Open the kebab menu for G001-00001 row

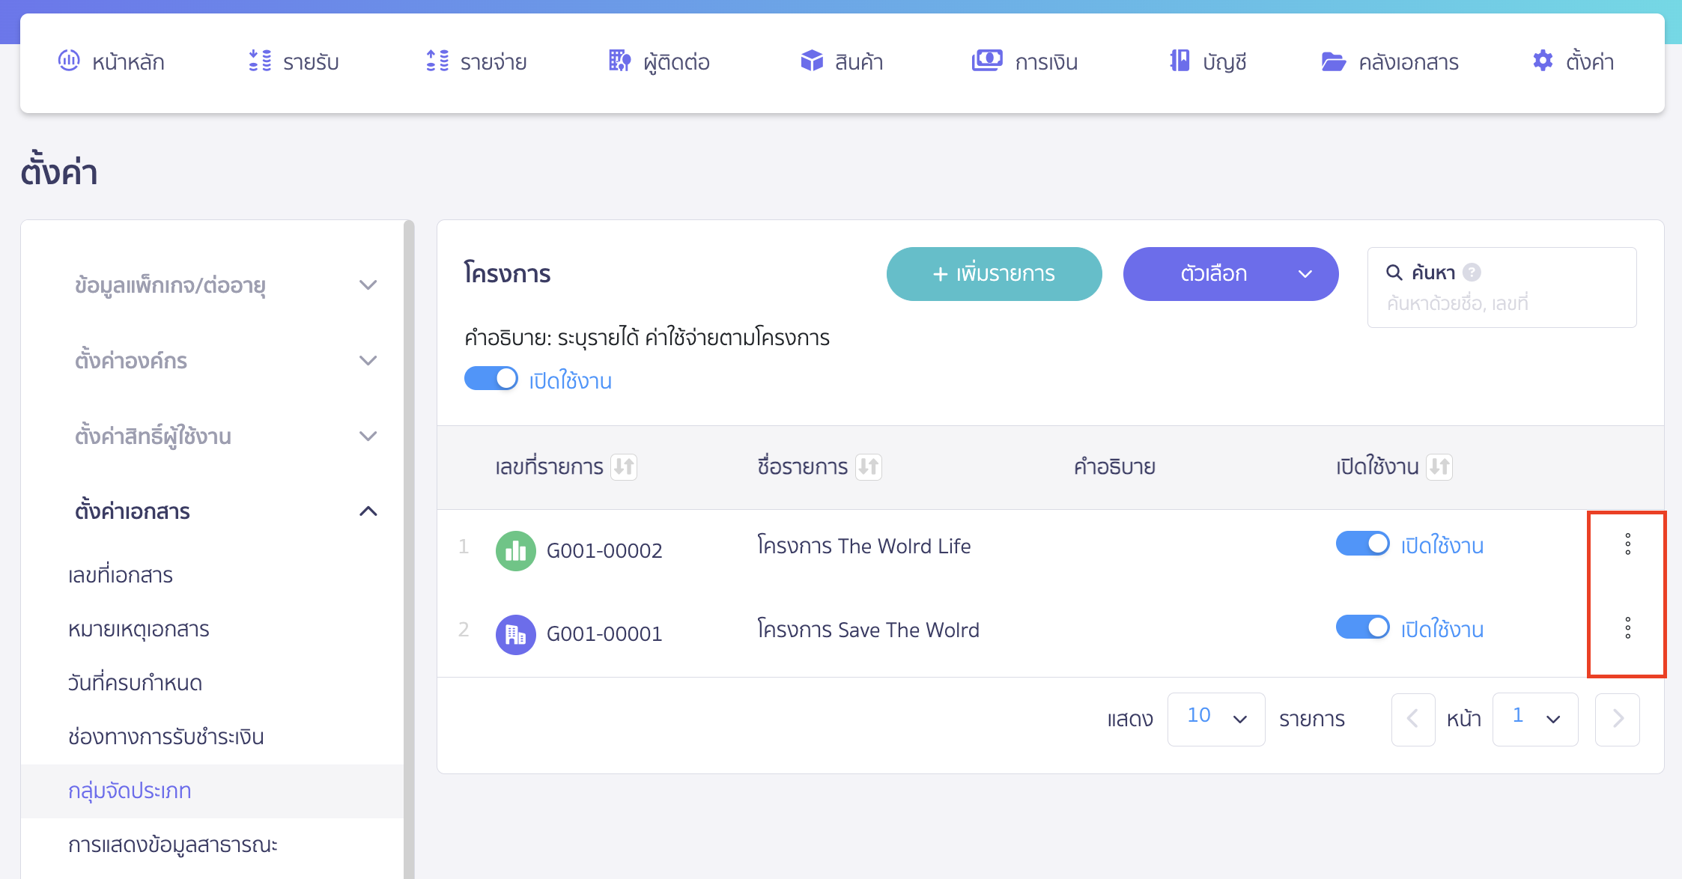click(x=1627, y=628)
